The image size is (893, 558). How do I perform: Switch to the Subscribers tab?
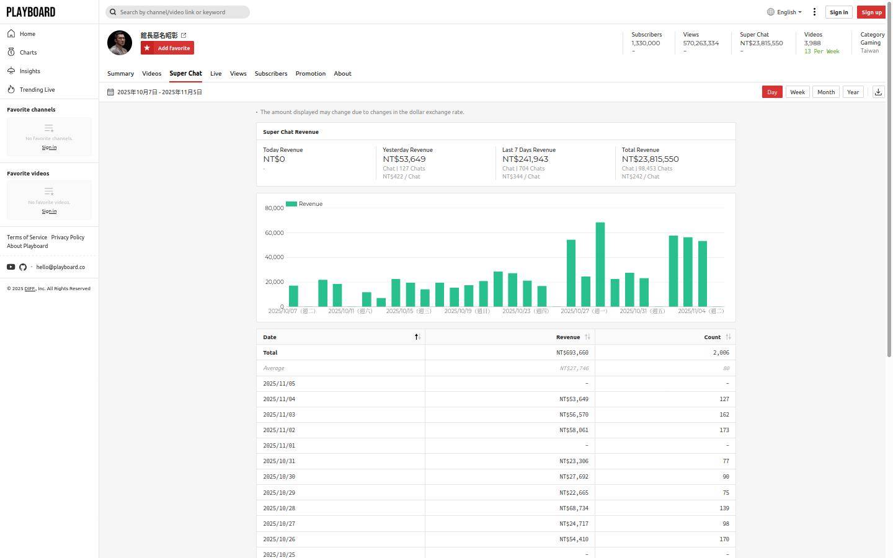pos(271,74)
